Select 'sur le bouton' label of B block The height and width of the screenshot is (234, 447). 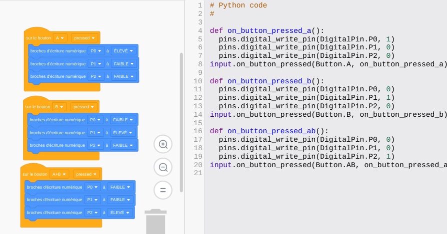tap(37, 107)
